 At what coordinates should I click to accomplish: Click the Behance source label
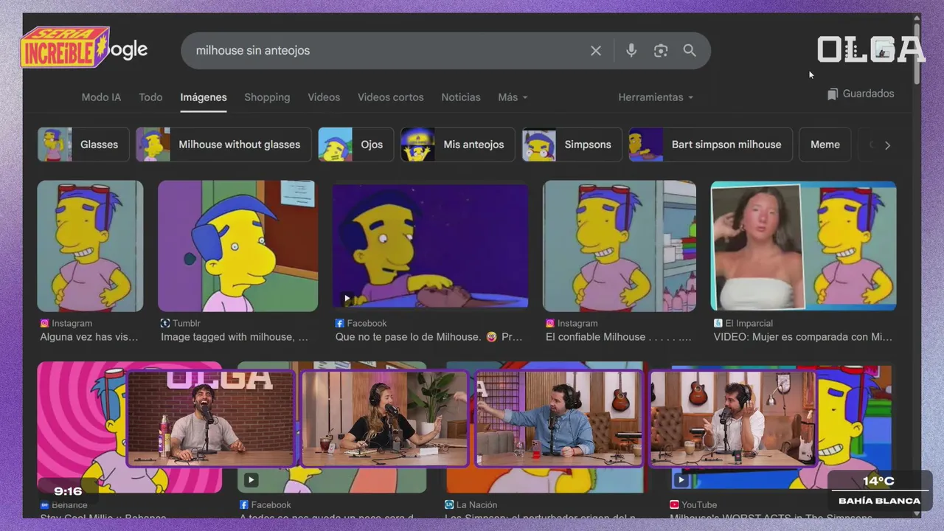tap(69, 505)
